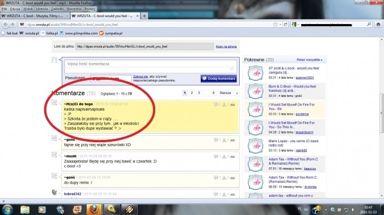
Task: Open the Zakładki menu
Action: point(57,9)
